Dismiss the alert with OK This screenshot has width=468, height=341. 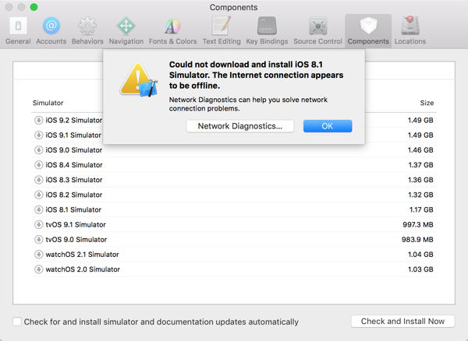coord(328,126)
